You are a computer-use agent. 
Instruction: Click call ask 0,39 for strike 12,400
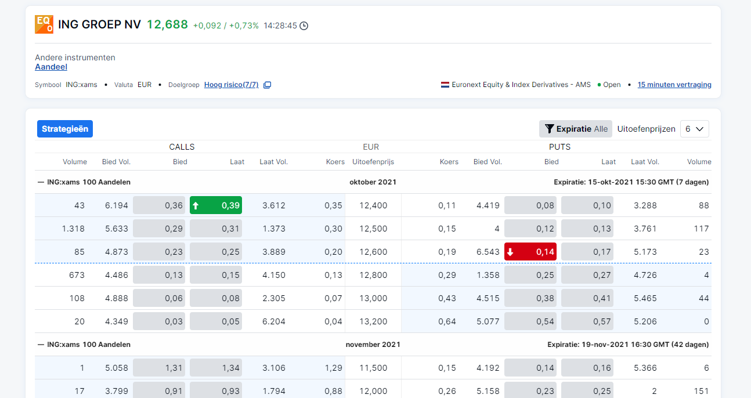click(x=216, y=205)
